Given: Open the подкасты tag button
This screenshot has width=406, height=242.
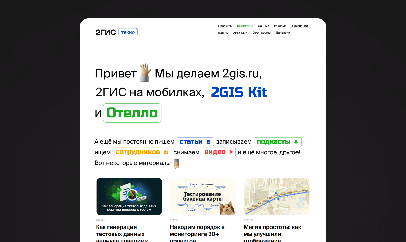Looking at the screenshot, I should [277, 142].
